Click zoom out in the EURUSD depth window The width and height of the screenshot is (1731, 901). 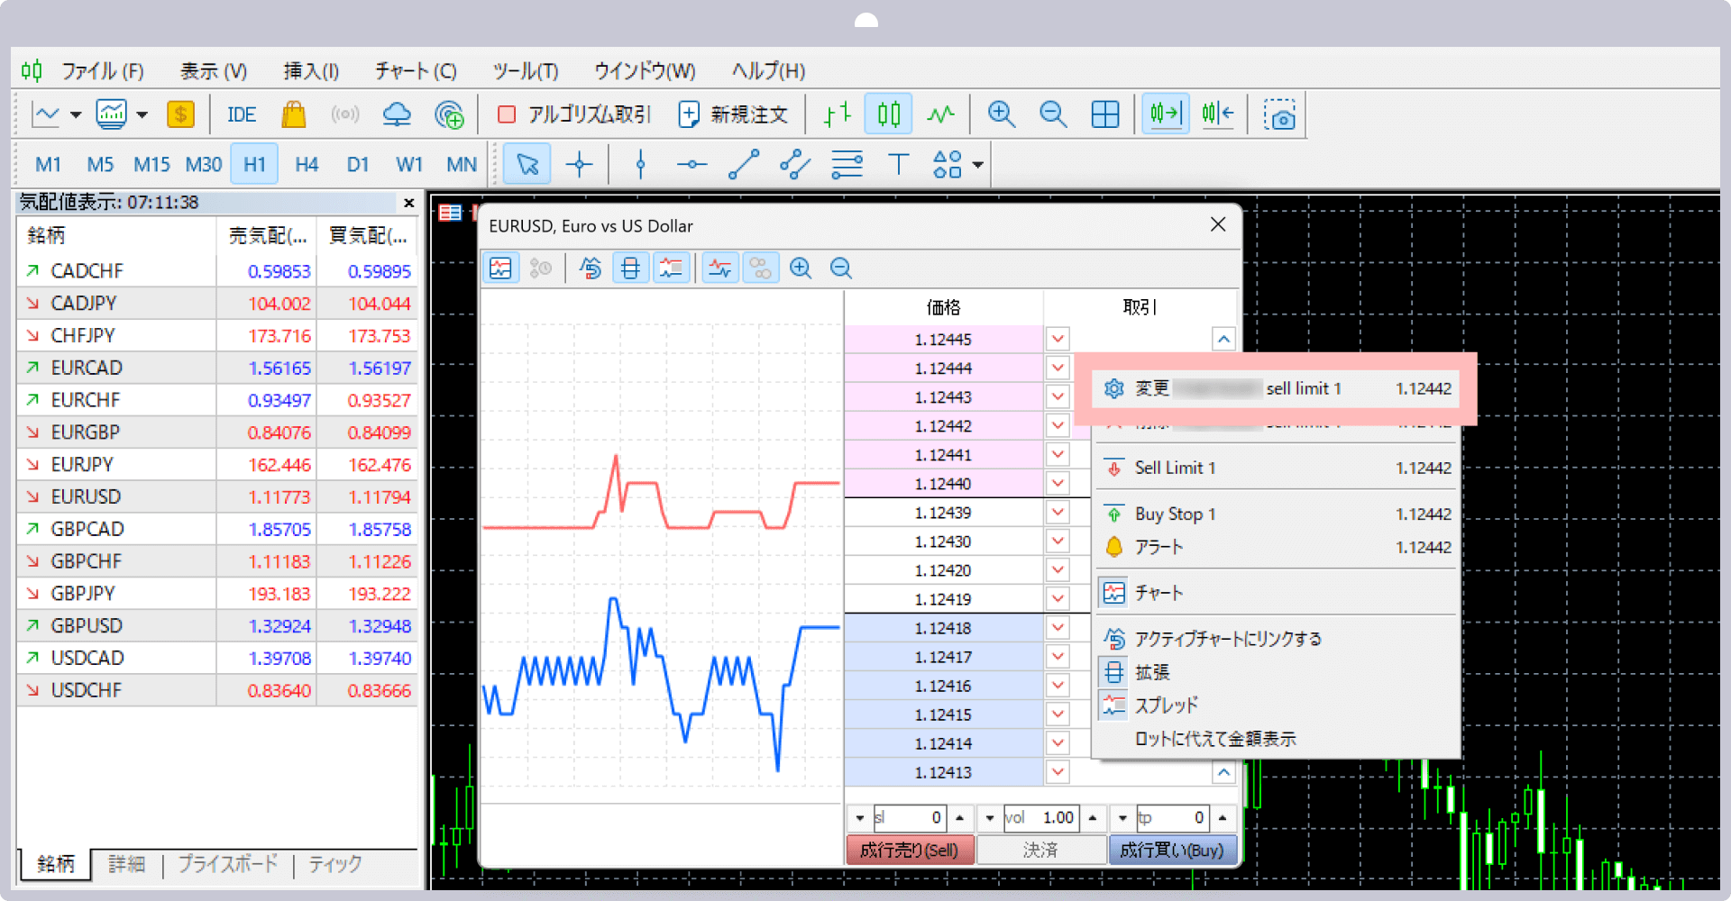[840, 268]
